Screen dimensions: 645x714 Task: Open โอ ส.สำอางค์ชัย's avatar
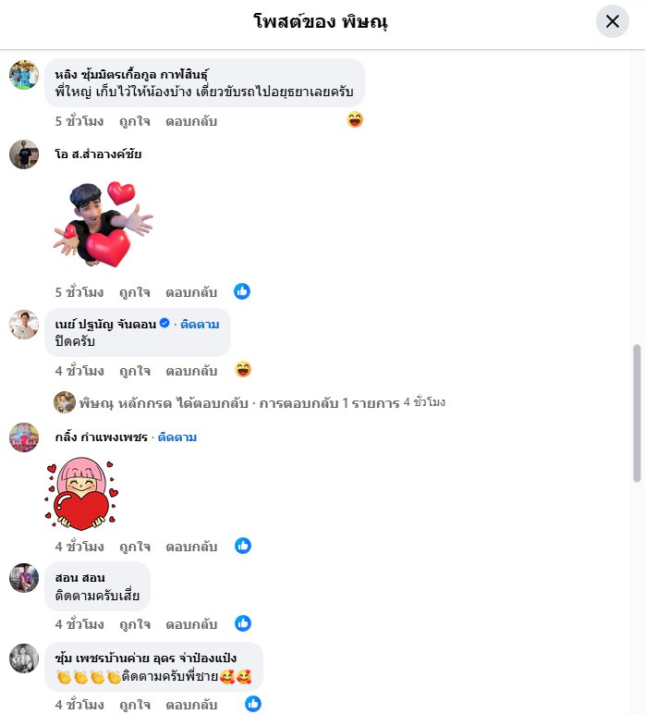tap(24, 154)
